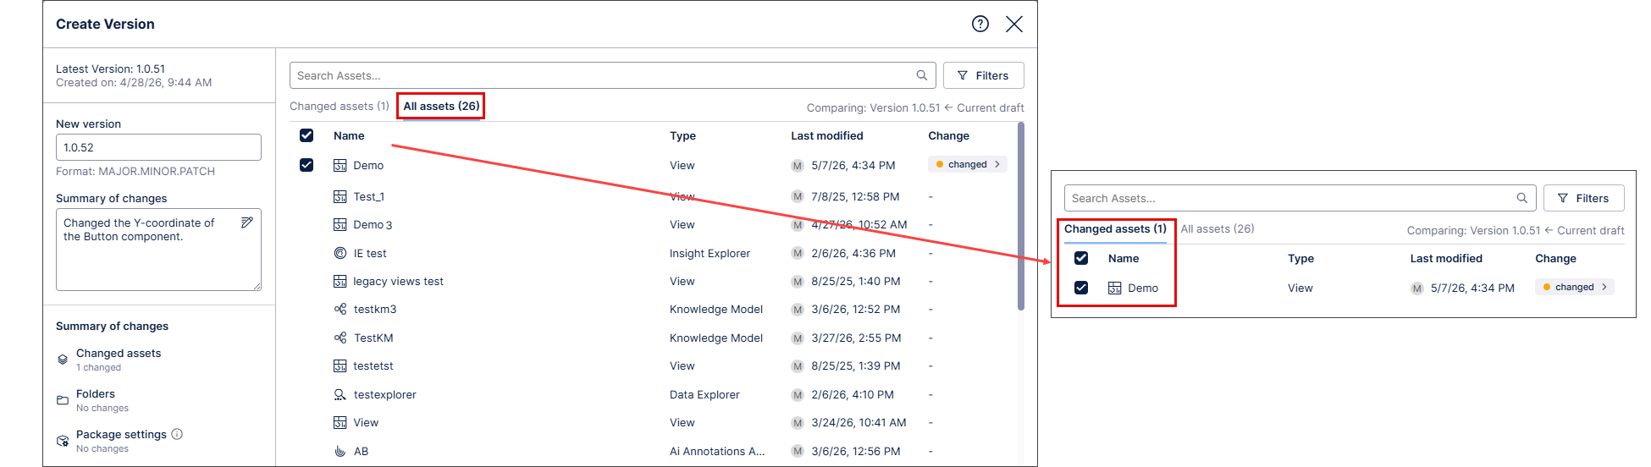Toggle select-all checkbox in the inset panel
This screenshot has width=1651, height=467.
[x=1081, y=258]
